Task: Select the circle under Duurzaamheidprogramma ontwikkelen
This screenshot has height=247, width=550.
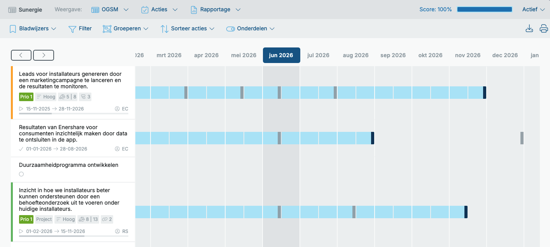Action: 21,174
